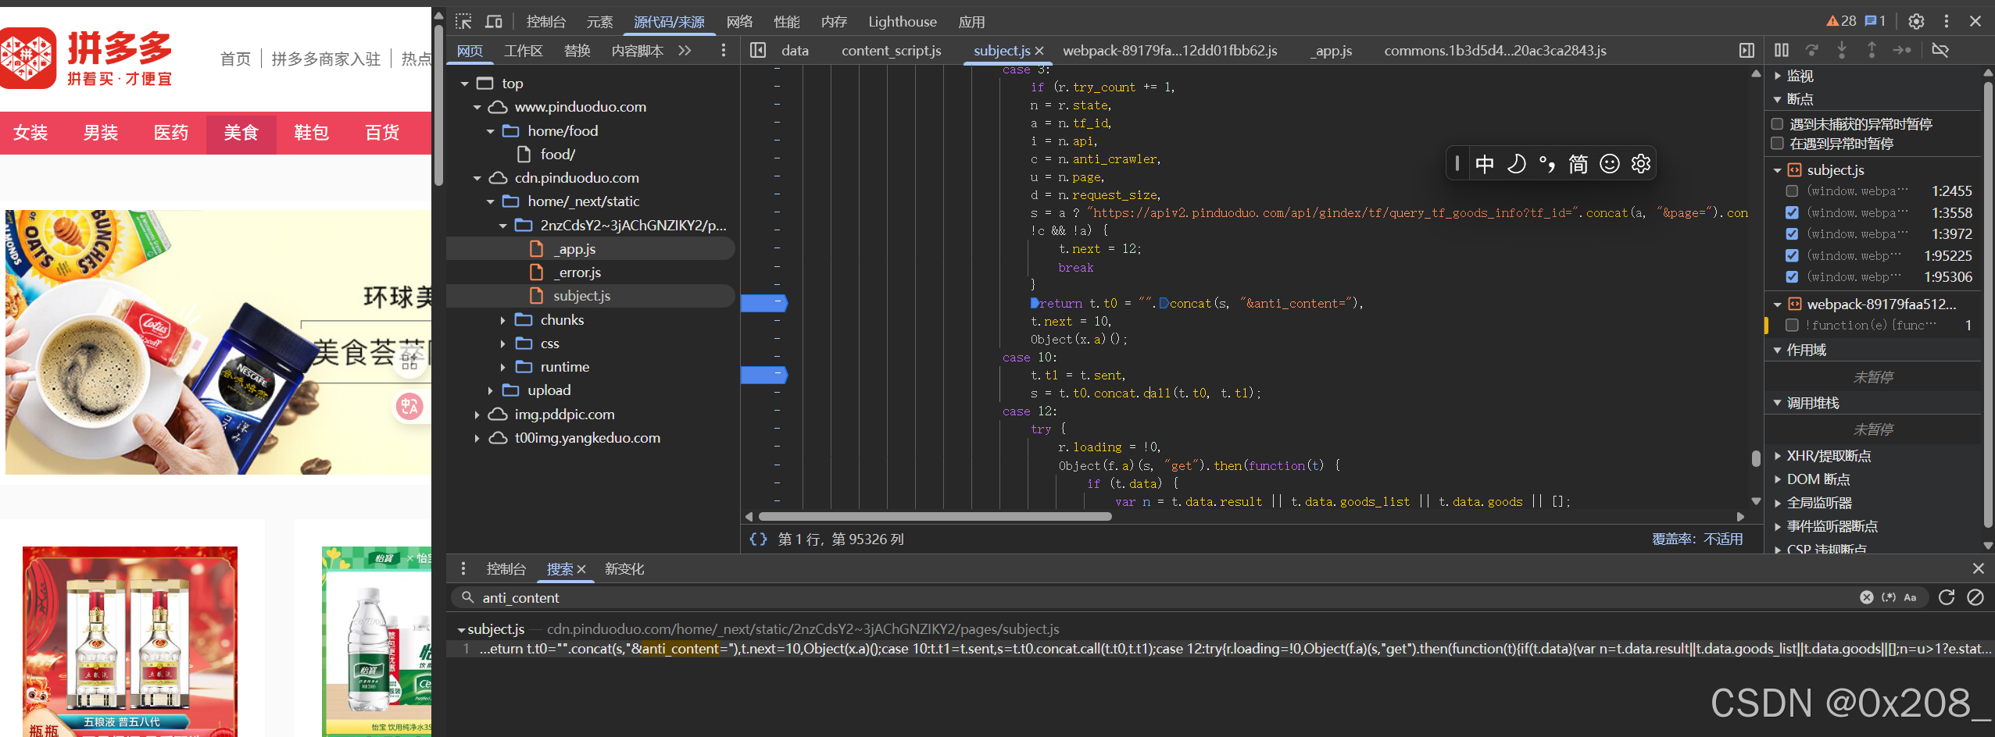Collapse www.pinduoduo.com domain node

pos(477,107)
